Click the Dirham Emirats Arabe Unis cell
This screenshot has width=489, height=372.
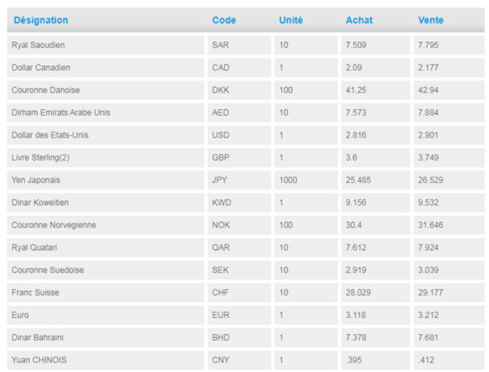pyautogui.click(x=61, y=112)
